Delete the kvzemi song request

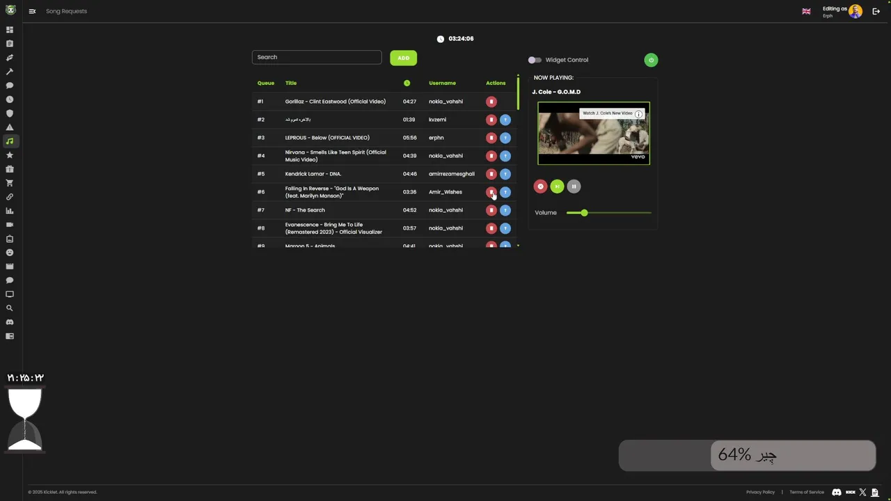tap(491, 120)
